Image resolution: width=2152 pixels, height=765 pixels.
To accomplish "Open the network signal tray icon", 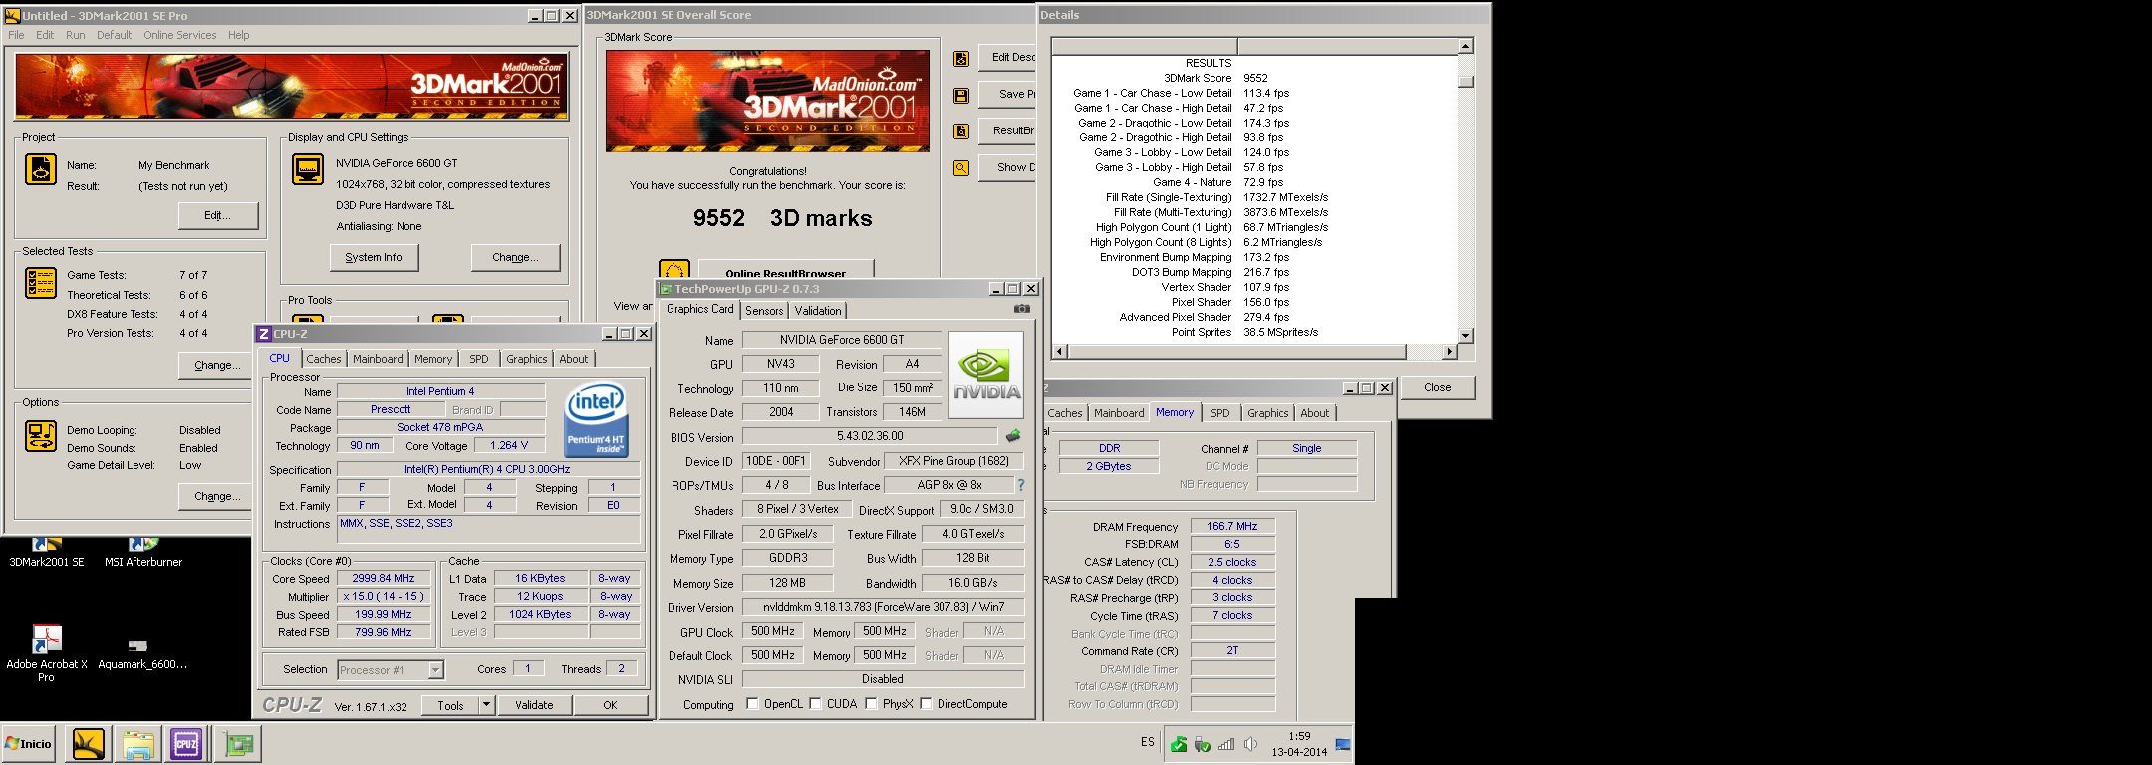I will (1226, 744).
